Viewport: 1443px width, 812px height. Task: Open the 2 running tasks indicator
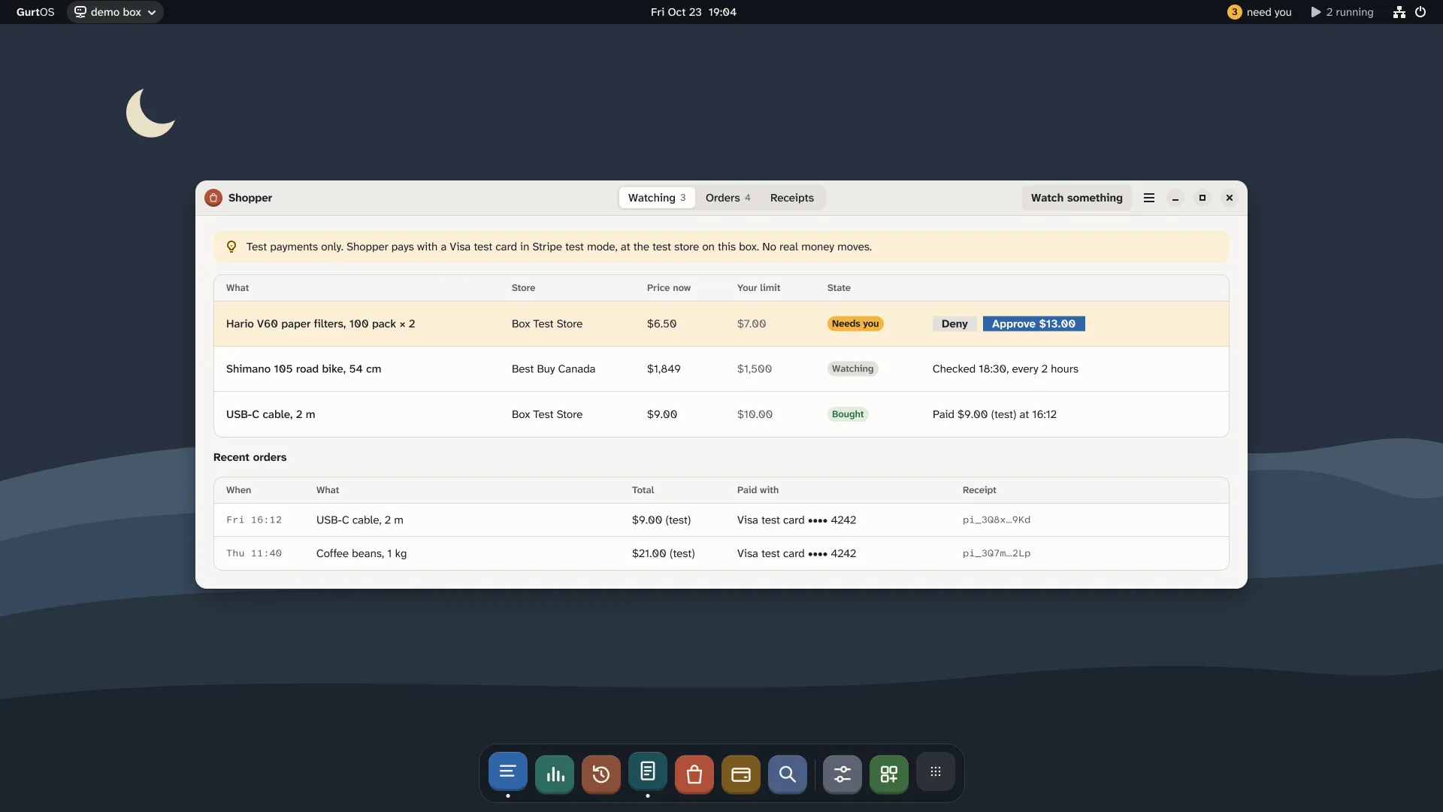click(x=1342, y=12)
